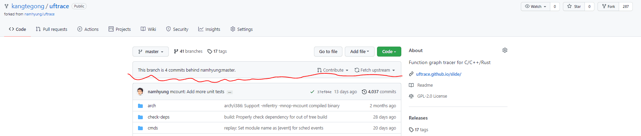Click the About section settings gear
Image resolution: width=641 pixels, height=136 pixels.
[505, 50]
